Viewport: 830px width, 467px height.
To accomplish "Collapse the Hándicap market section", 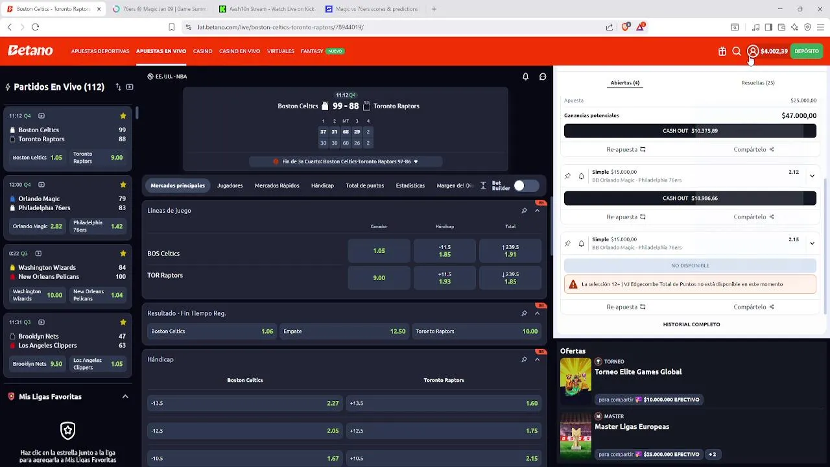I will pyautogui.click(x=537, y=359).
